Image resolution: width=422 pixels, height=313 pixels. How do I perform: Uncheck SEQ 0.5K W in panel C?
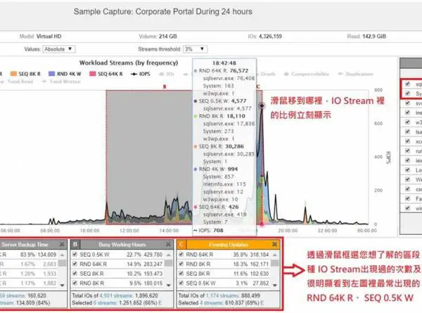pyautogui.click(x=181, y=283)
